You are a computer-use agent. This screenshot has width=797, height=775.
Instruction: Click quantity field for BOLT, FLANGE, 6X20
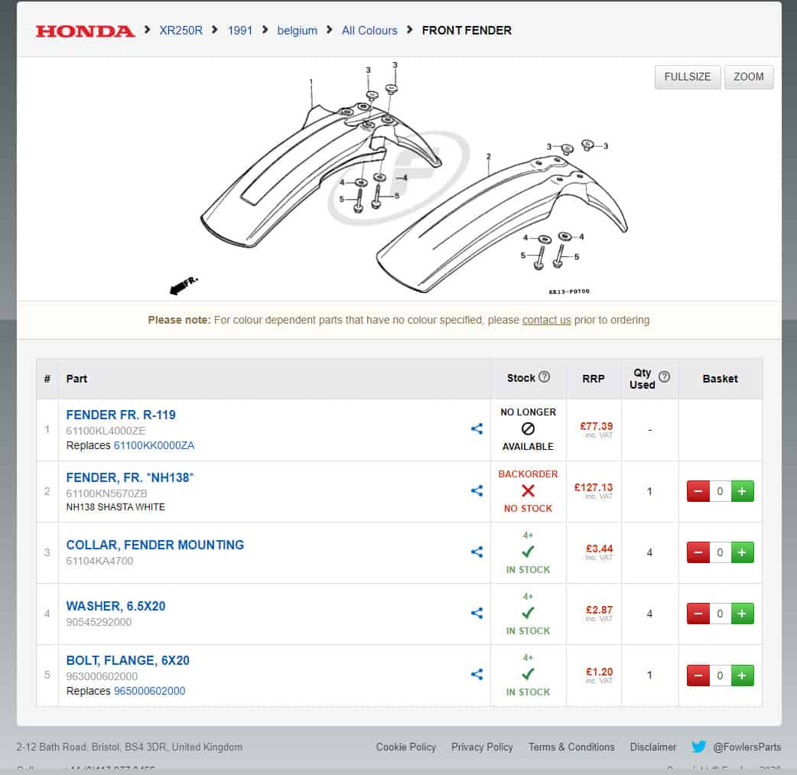pyautogui.click(x=720, y=676)
